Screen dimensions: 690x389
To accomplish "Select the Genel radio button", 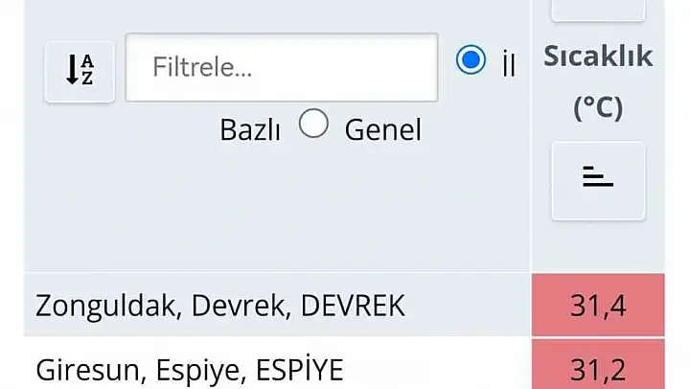I will click(313, 124).
